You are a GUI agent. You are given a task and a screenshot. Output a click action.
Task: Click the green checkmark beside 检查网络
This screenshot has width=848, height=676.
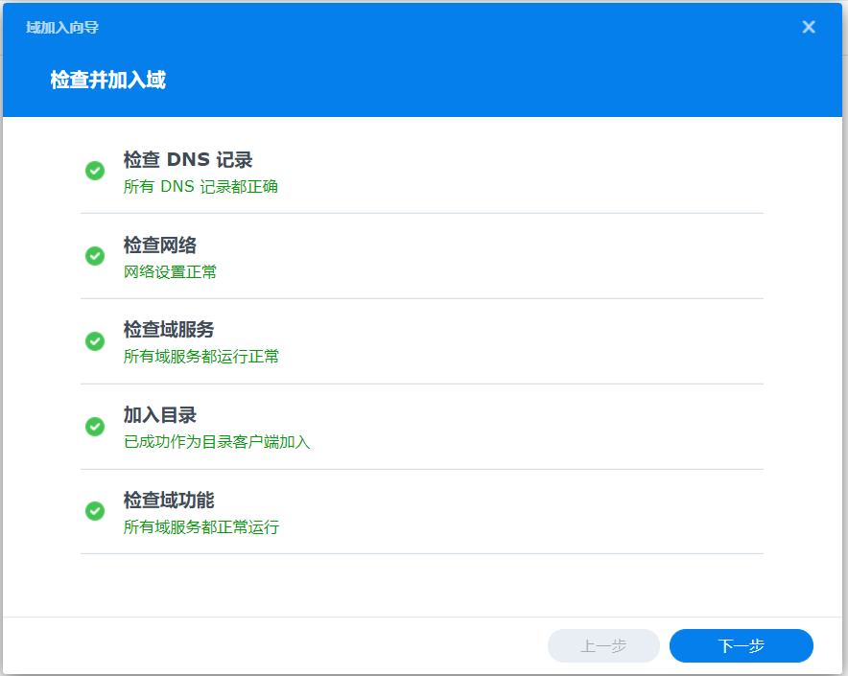point(95,256)
